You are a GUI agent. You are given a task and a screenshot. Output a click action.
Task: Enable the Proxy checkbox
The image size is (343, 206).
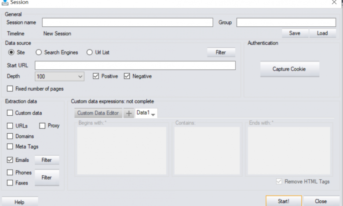42,126
